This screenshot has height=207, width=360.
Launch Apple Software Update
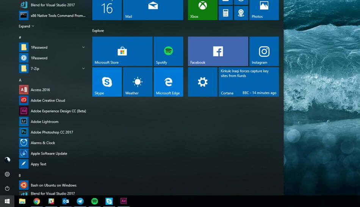point(52,153)
